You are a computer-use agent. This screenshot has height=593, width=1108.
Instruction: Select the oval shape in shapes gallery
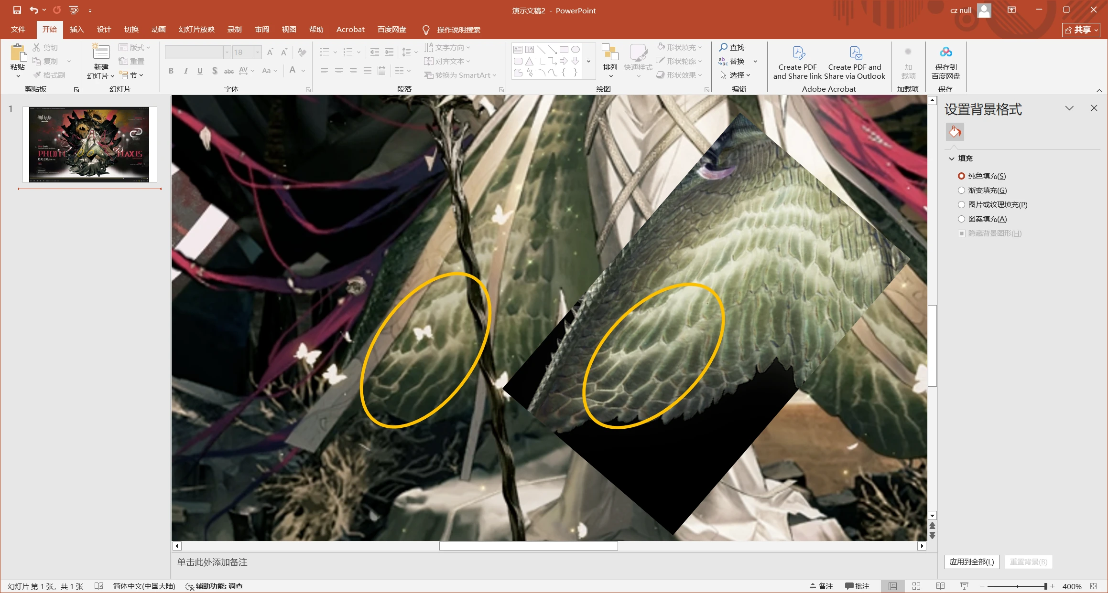(576, 50)
